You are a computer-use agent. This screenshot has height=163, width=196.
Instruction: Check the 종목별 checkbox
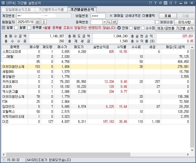pos(29,28)
